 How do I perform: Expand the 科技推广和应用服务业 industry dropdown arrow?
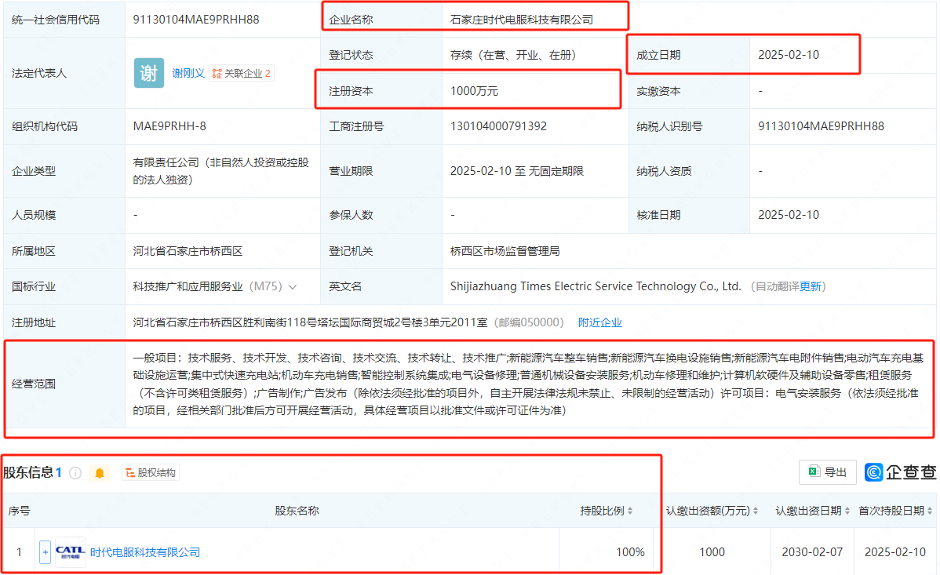[293, 287]
